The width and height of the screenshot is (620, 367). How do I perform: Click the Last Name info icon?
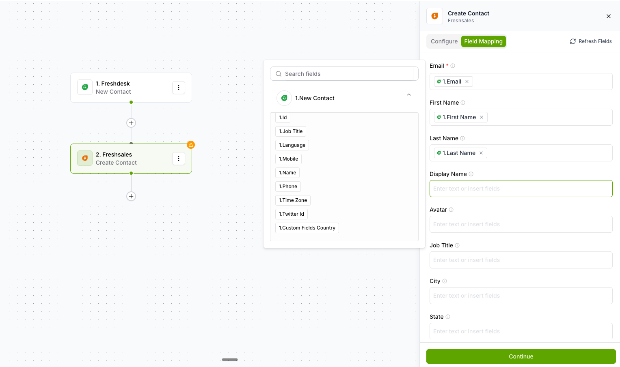pos(462,138)
